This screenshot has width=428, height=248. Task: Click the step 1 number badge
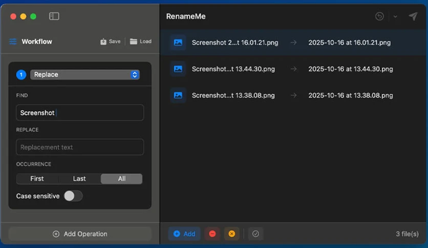coord(21,75)
